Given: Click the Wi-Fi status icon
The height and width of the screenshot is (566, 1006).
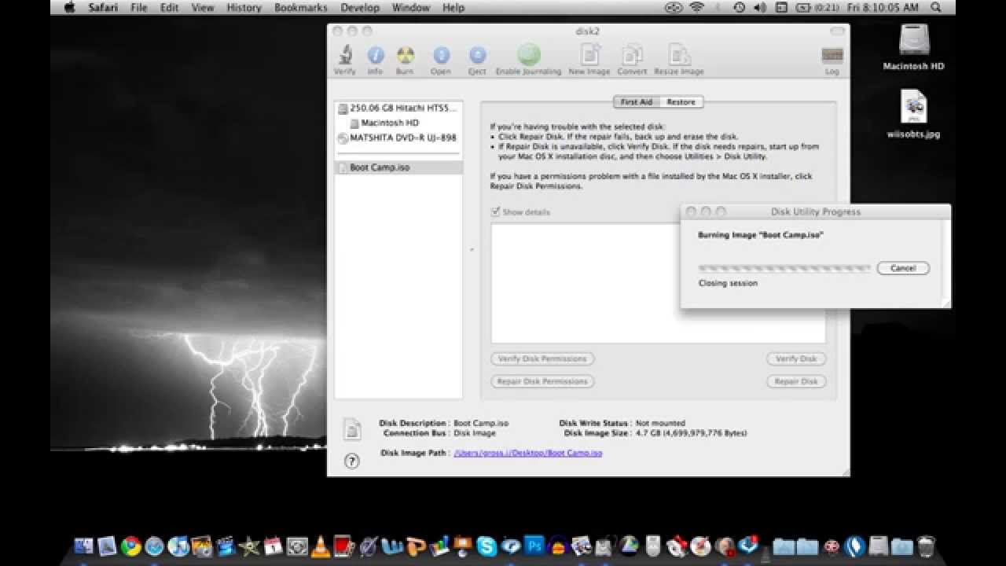Looking at the screenshot, I should (x=696, y=7).
